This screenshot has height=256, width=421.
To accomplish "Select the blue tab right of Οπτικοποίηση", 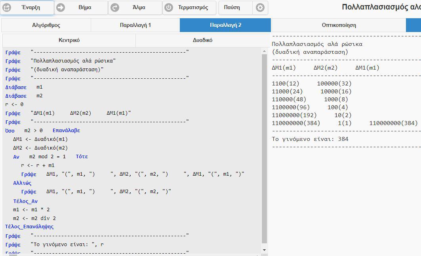I will pyautogui.click(x=413, y=25).
